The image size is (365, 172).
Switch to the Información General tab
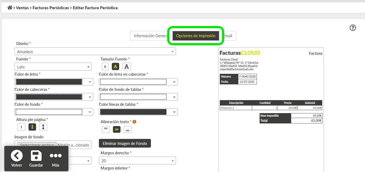pyautogui.click(x=151, y=36)
